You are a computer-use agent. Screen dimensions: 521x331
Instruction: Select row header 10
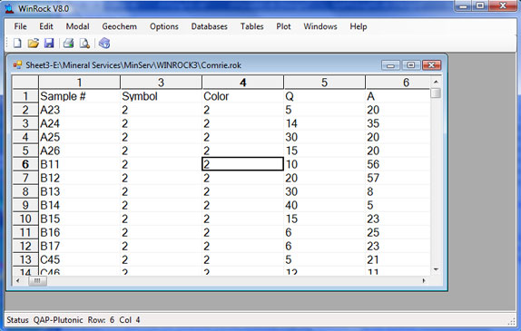click(25, 219)
